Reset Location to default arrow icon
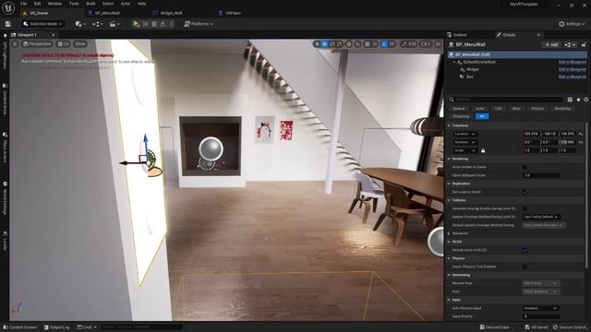591x332 pixels. coord(581,134)
